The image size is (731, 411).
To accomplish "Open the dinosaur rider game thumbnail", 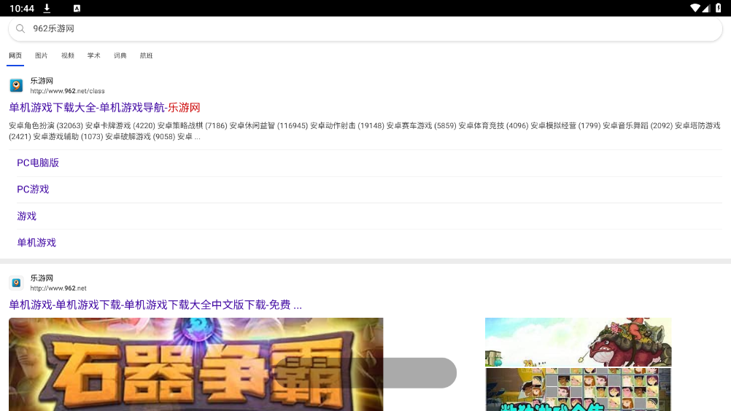I will (578, 342).
